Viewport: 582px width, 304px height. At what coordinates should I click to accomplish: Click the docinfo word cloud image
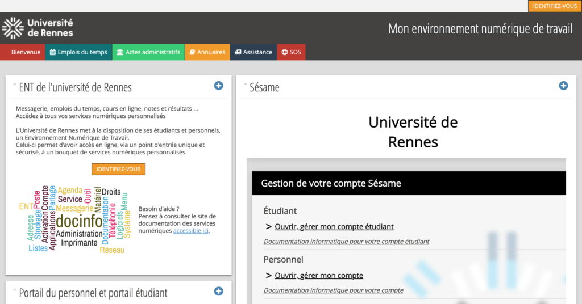pos(75,220)
